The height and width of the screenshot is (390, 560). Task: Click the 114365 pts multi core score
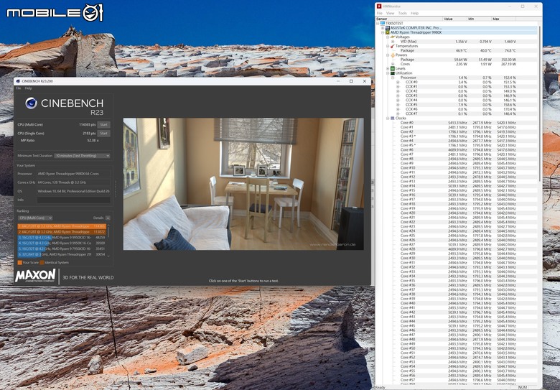click(87, 125)
